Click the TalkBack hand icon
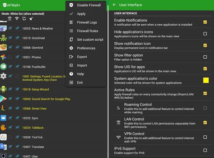Viewport: 214px width, 158px height. coord(3,128)
